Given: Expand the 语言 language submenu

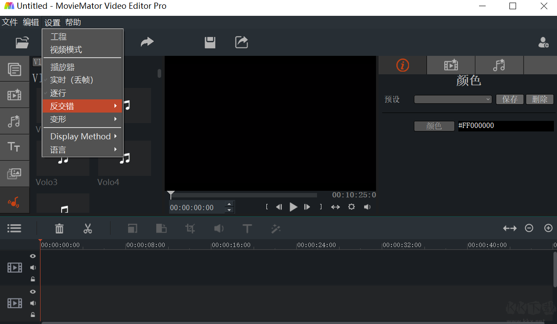Looking at the screenshot, I should coord(82,150).
